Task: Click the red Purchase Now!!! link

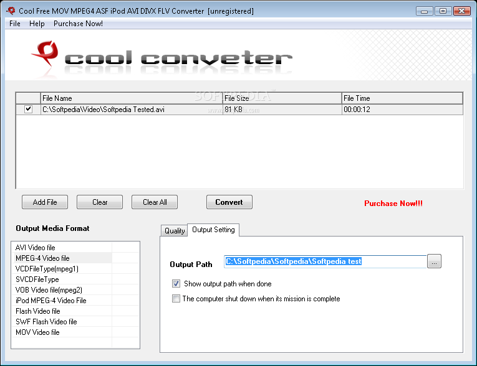Action: click(x=393, y=204)
